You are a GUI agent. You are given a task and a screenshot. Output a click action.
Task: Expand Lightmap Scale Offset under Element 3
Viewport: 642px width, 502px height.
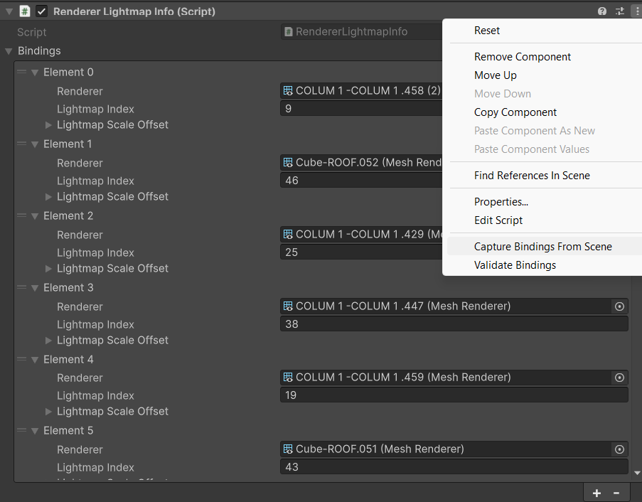pos(48,341)
